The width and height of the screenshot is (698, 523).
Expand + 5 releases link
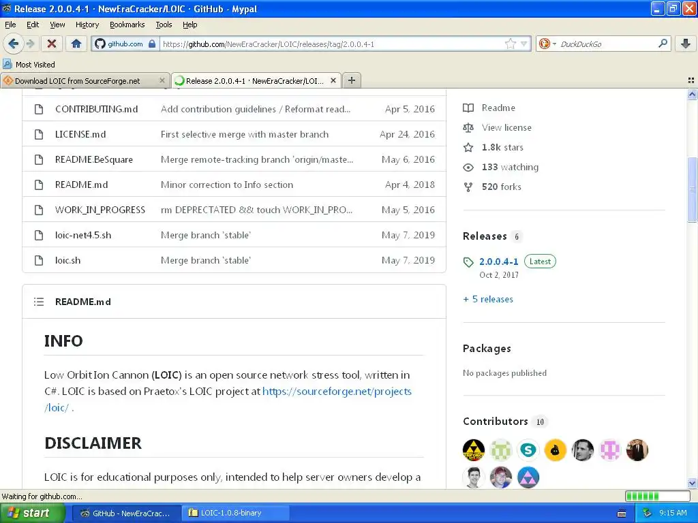click(488, 300)
